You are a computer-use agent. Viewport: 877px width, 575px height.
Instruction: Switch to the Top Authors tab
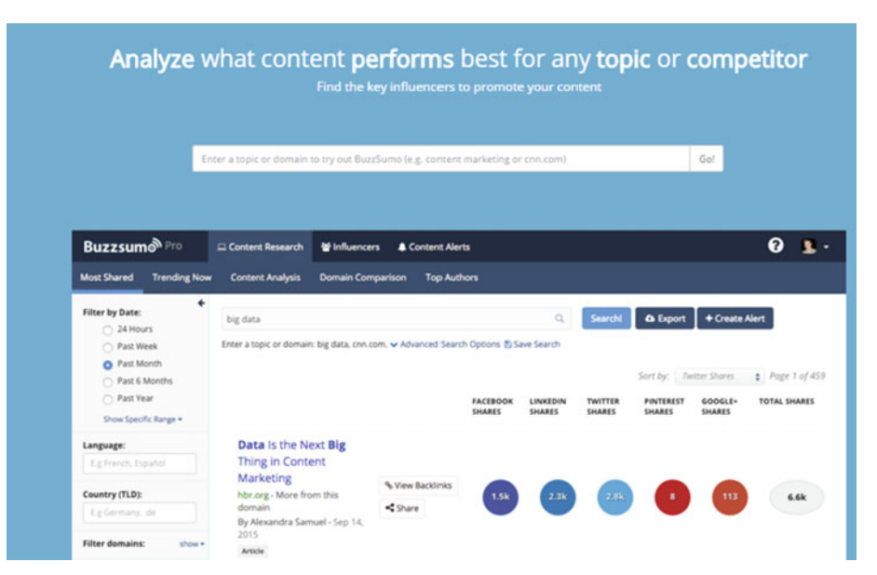pos(452,277)
